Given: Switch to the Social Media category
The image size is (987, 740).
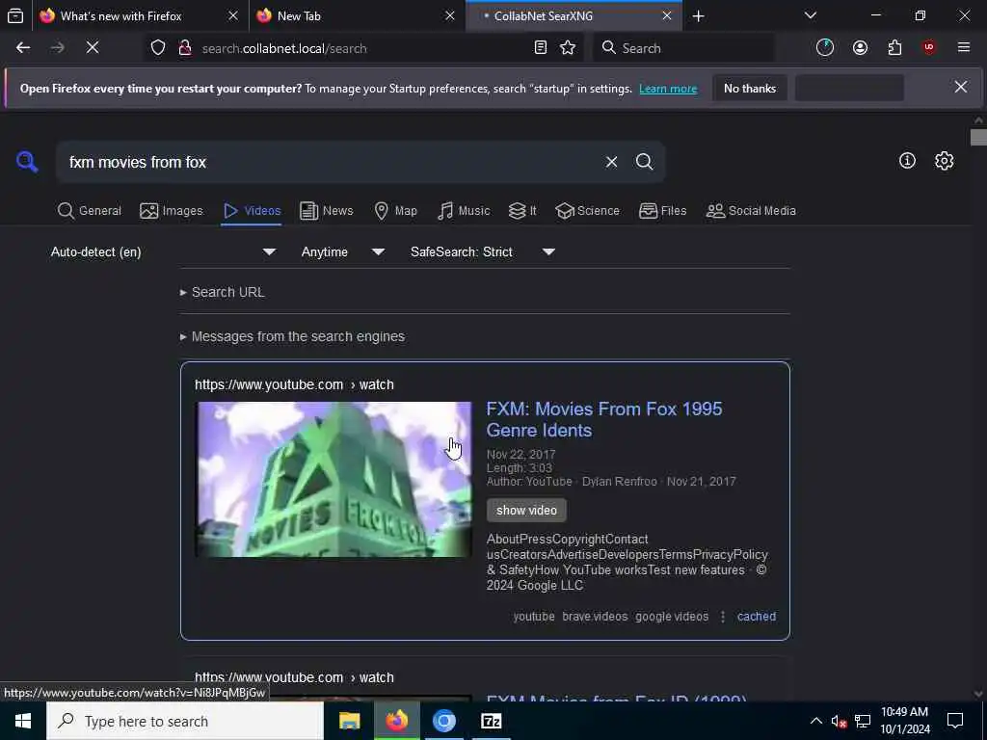Looking at the screenshot, I should pyautogui.click(x=752, y=211).
